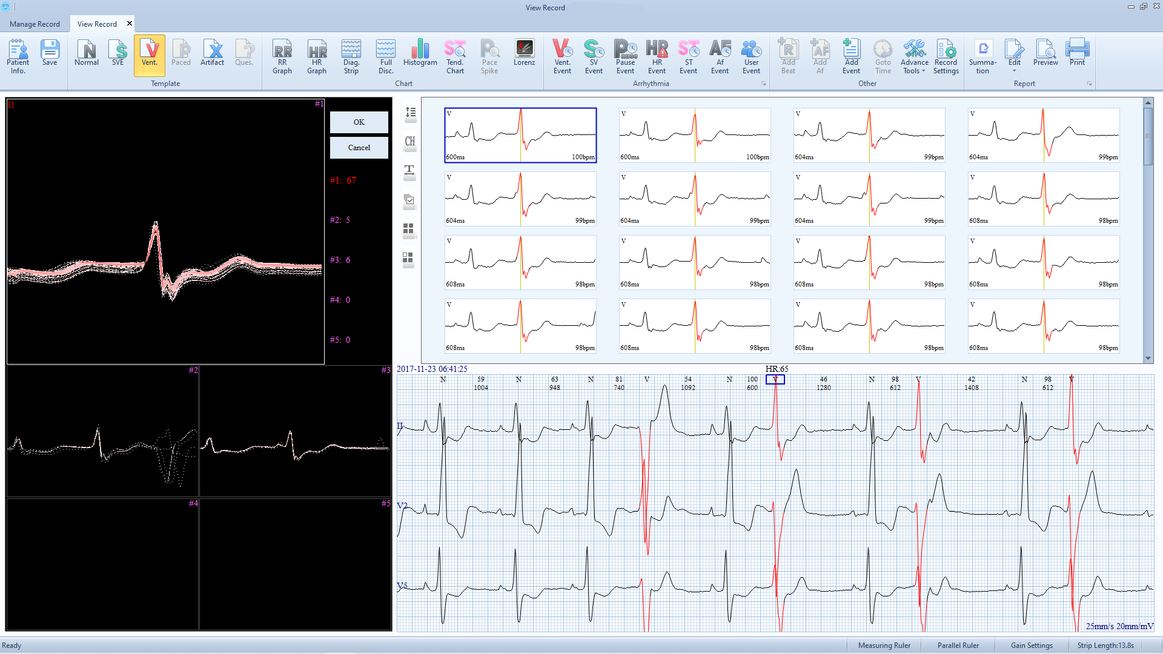
Task: Close the View Record tab
Action: [129, 24]
